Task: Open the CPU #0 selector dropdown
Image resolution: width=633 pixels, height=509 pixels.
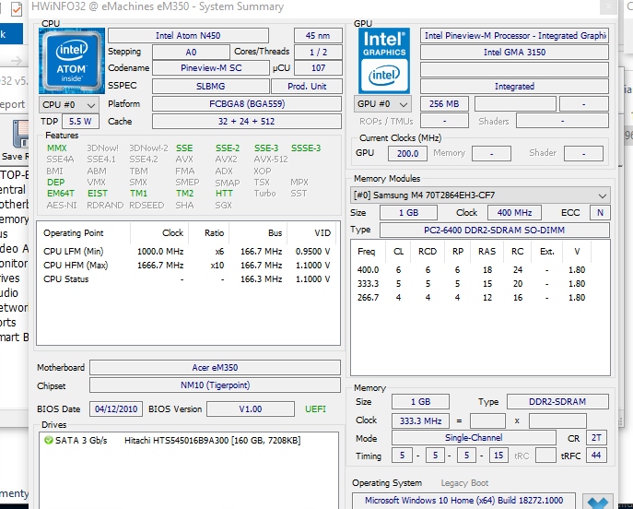Action: click(69, 105)
